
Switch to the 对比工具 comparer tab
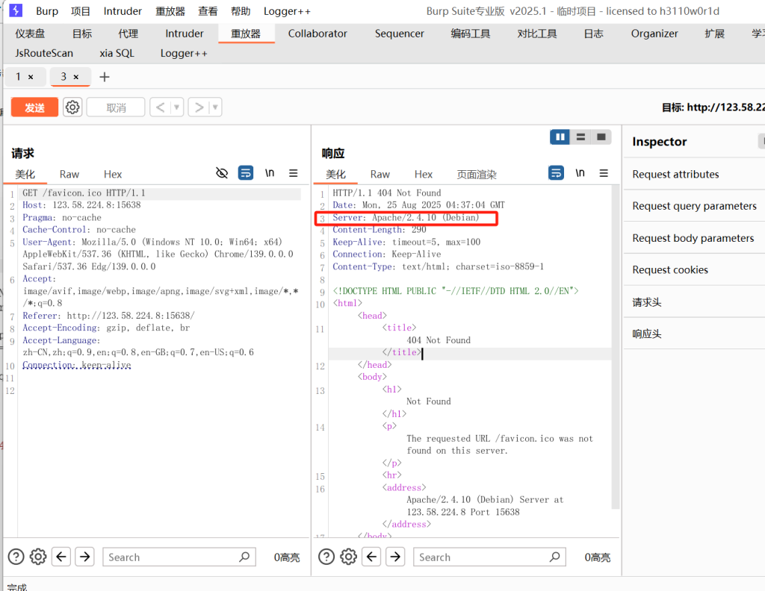click(536, 34)
